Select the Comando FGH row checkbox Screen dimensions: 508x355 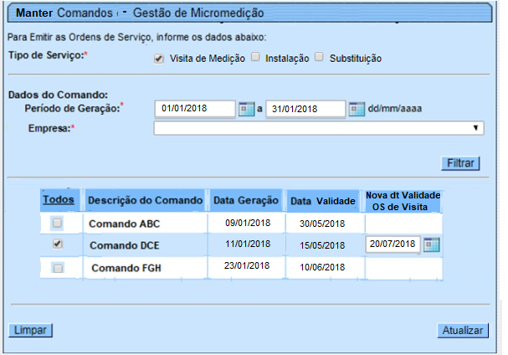(x=58, y=269)
